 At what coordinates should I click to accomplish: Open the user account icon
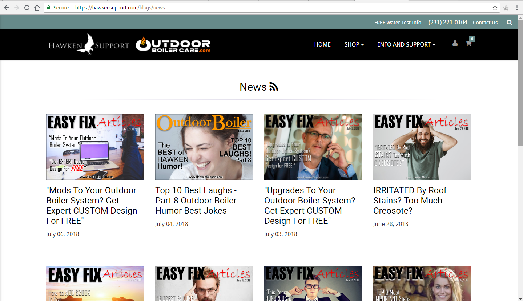[455, 43]
